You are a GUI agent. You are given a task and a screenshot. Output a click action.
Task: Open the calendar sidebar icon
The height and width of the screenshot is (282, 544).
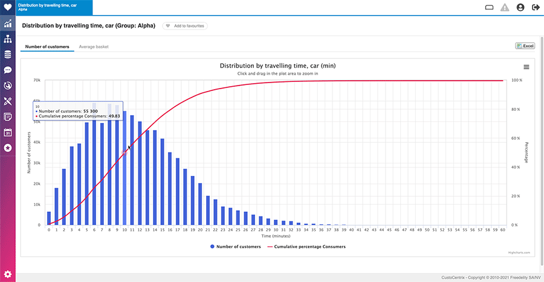[8, 132]
